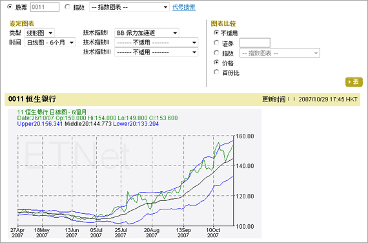
Task: Open the 技术指数III dropdown
Action: coord(156,52)
